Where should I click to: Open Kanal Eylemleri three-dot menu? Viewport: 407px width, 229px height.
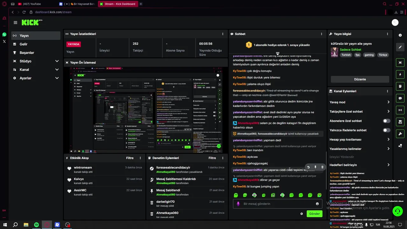387,91
